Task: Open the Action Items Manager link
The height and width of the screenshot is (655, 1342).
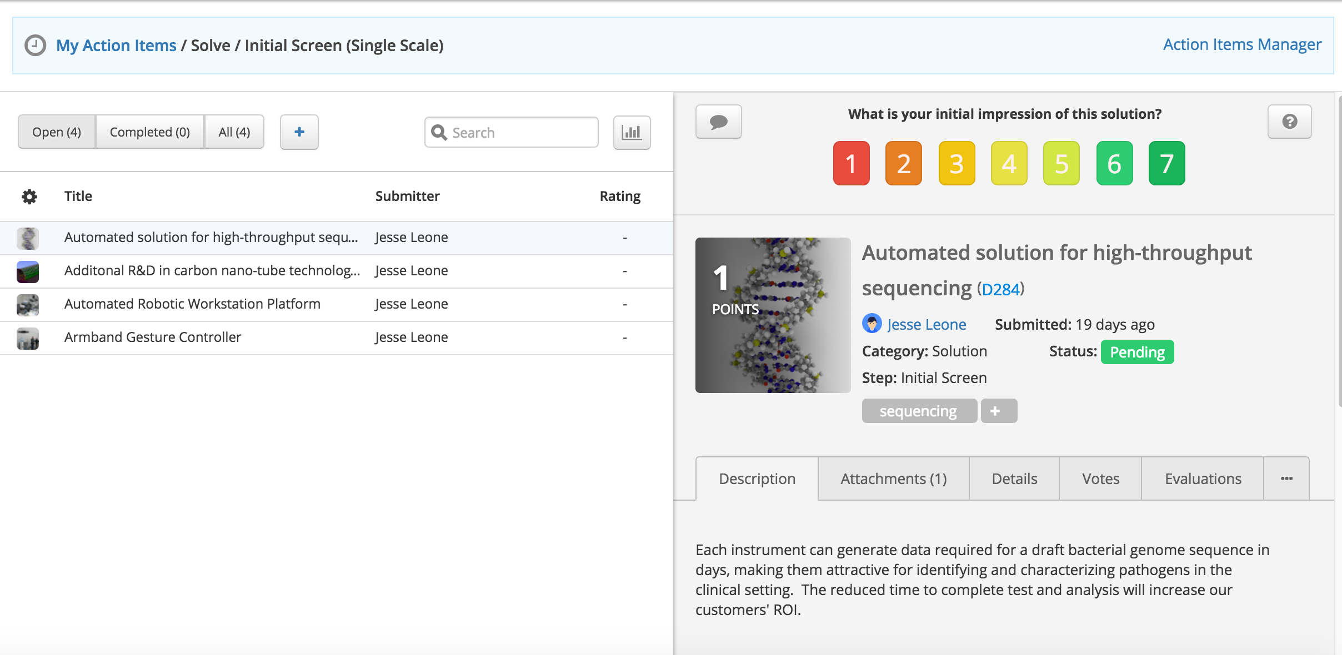Action: click(1242, 44)
